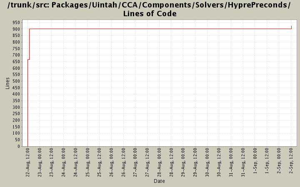Image resolution: width=300 pixels, height=187 pixels.
Task: Click the '26-Aug, 12:00' date label
Action: tap(123, 162)
